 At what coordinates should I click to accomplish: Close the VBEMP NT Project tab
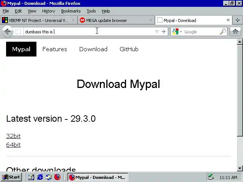coord(73,20)
